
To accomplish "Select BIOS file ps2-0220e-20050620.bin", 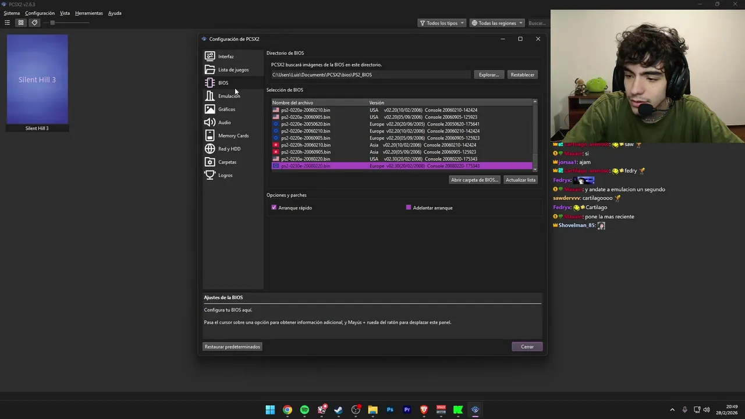I will [x=402, y=124].
